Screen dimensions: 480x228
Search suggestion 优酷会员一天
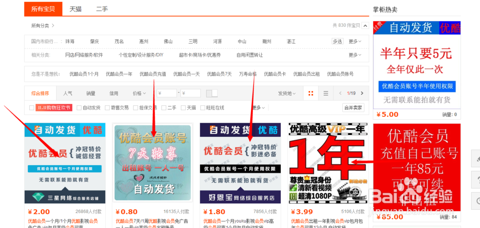coord(186,74)
